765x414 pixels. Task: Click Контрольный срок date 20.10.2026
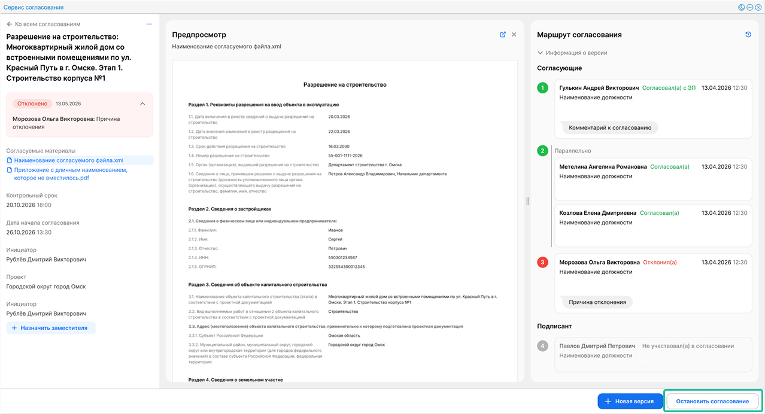click(x=20, y=205)
